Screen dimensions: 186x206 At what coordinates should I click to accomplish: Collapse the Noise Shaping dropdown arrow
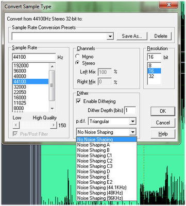pos(132,132)
